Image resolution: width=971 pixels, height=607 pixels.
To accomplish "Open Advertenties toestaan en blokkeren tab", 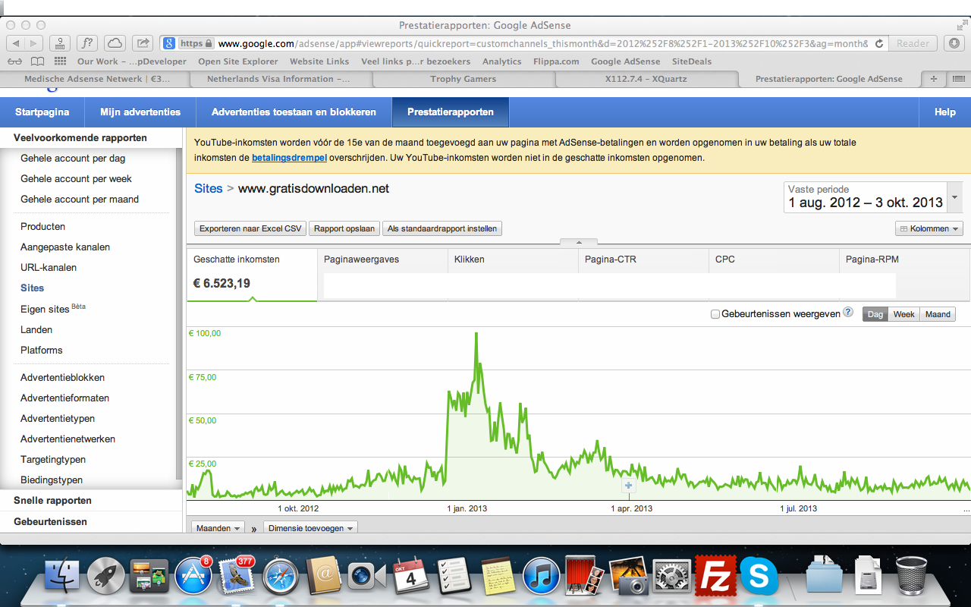I will [x=294, y=112].
